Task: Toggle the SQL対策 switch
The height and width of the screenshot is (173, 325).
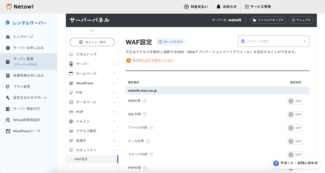Action: coord(296,114)
